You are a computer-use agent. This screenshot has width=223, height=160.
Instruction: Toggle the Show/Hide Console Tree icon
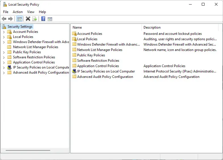(x=20, y=19)
